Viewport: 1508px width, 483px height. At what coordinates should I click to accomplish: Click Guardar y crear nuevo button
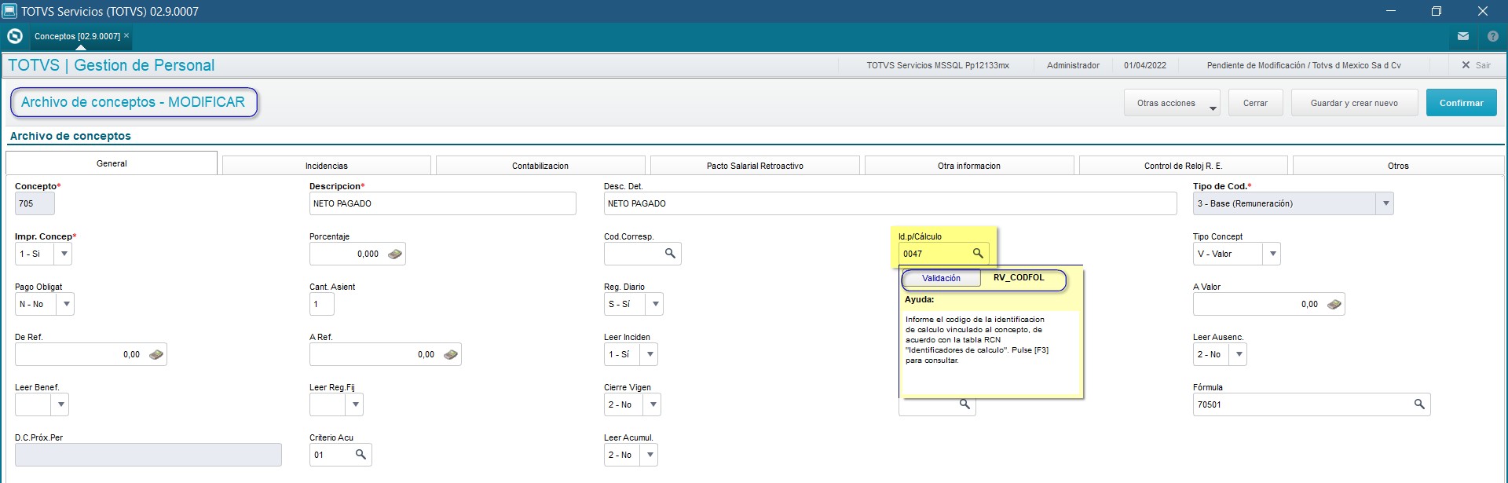pyautogui.click(x=1354, y=103)
